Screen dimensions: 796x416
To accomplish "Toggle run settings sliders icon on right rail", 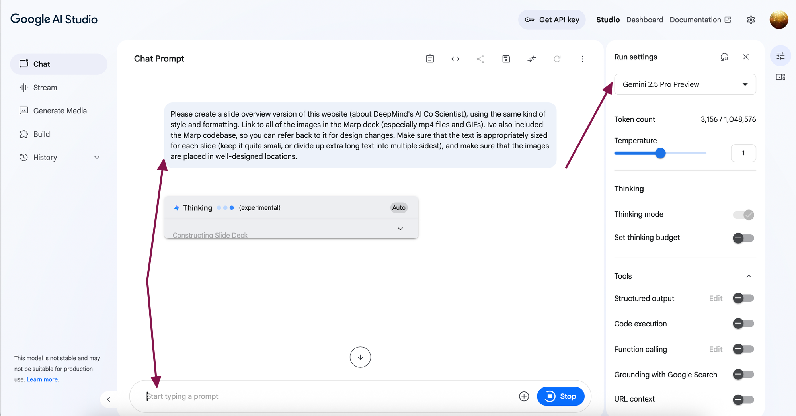I will [780, 56].
